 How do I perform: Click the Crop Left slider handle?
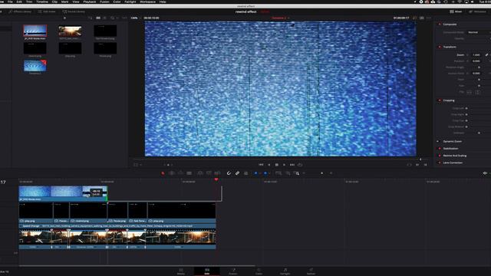tap(466, 108)
